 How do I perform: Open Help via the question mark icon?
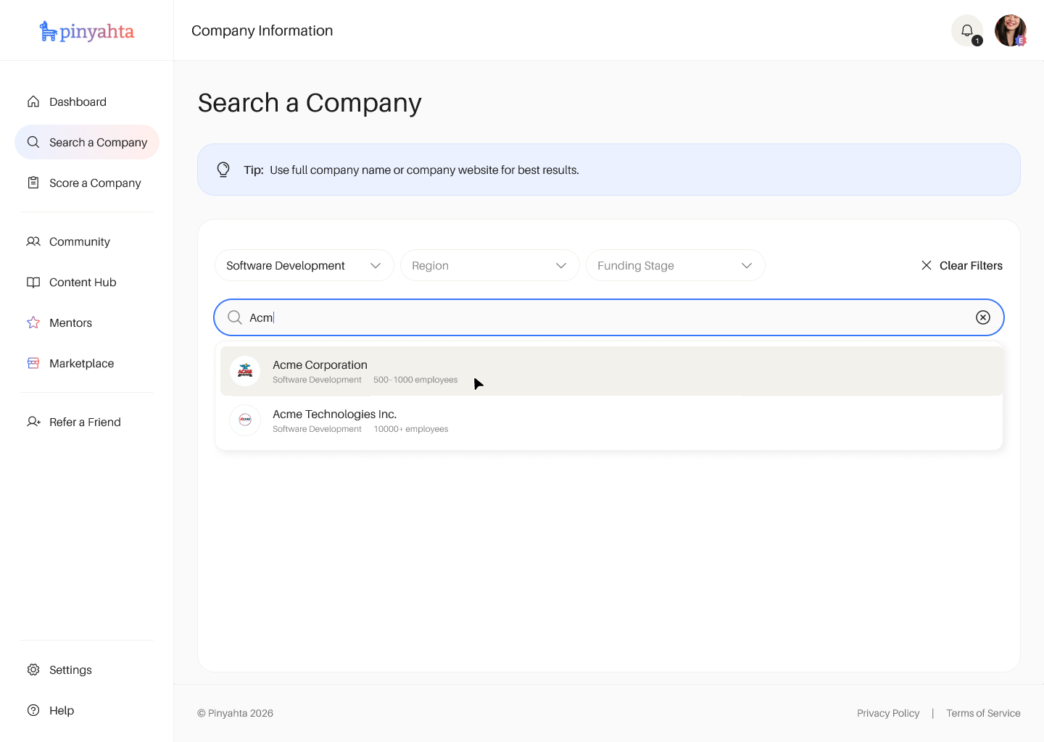pos(33,710)
